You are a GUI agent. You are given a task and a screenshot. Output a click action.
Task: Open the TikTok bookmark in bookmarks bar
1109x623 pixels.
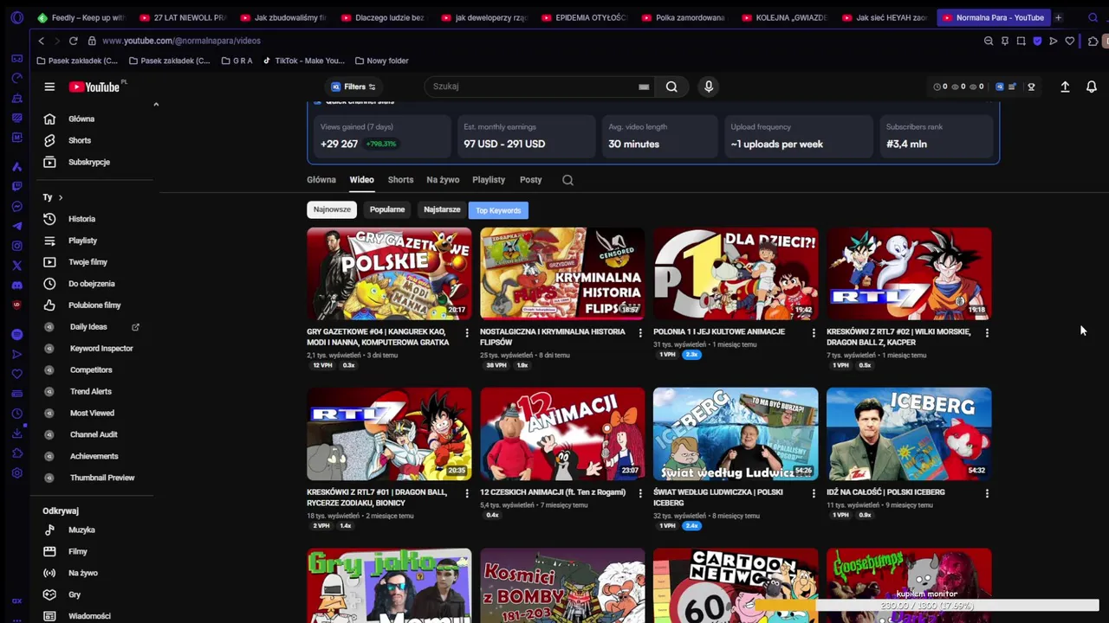coord(303,61)
